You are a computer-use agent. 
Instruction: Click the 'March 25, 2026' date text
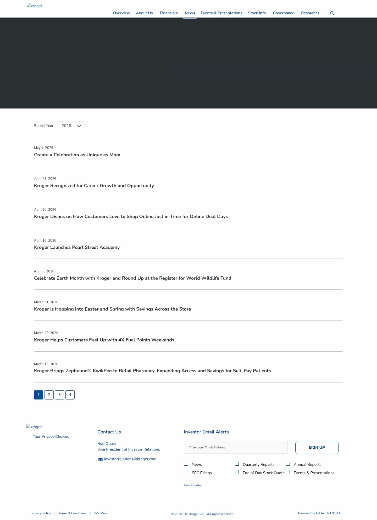click(x=46, y=333)
